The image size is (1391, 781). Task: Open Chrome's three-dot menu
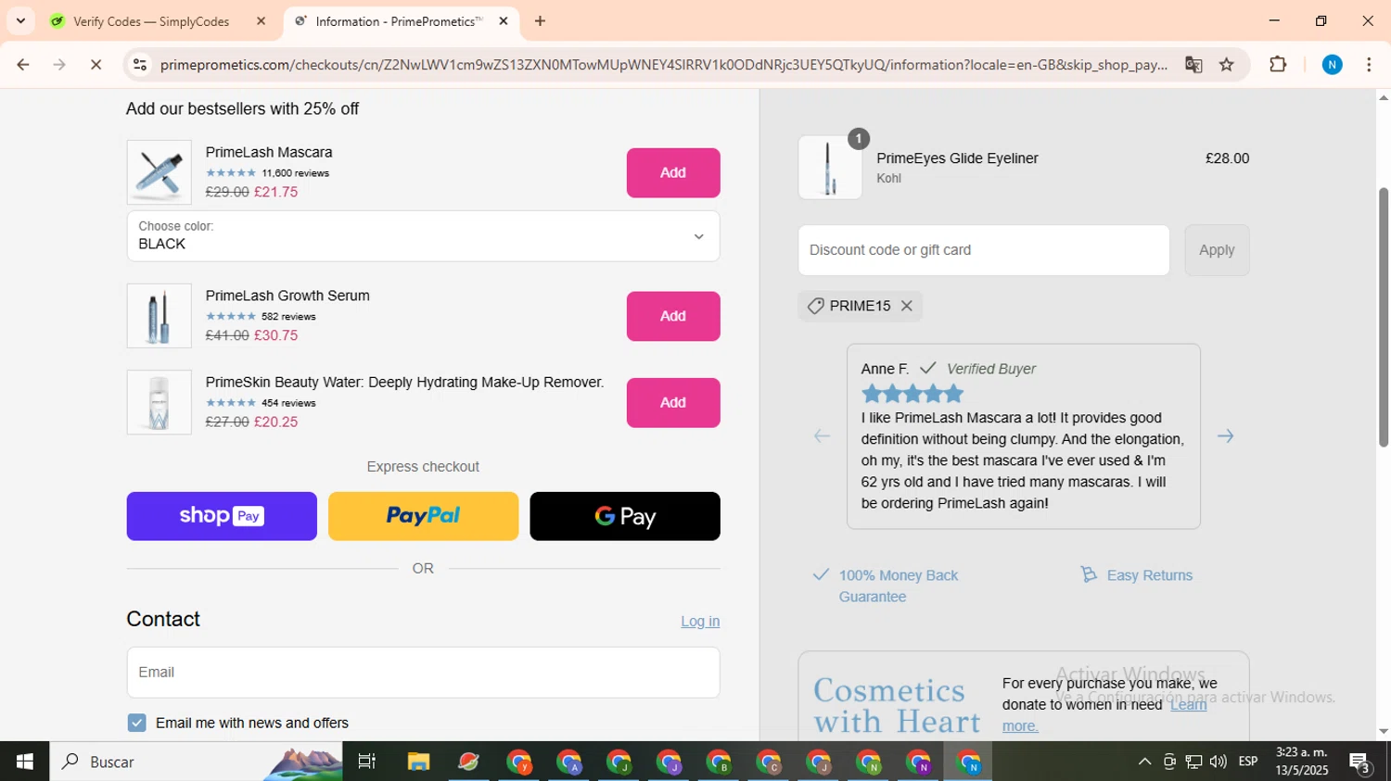[1369, 65]
